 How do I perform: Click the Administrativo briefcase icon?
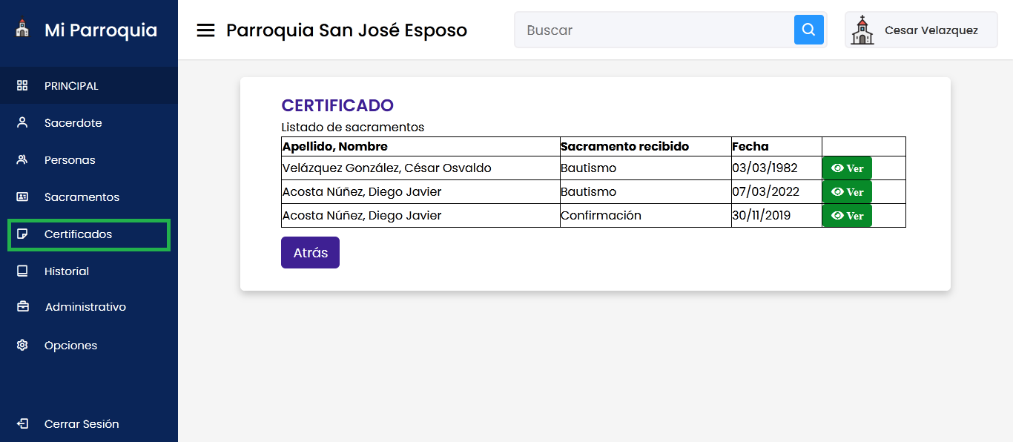22,307
